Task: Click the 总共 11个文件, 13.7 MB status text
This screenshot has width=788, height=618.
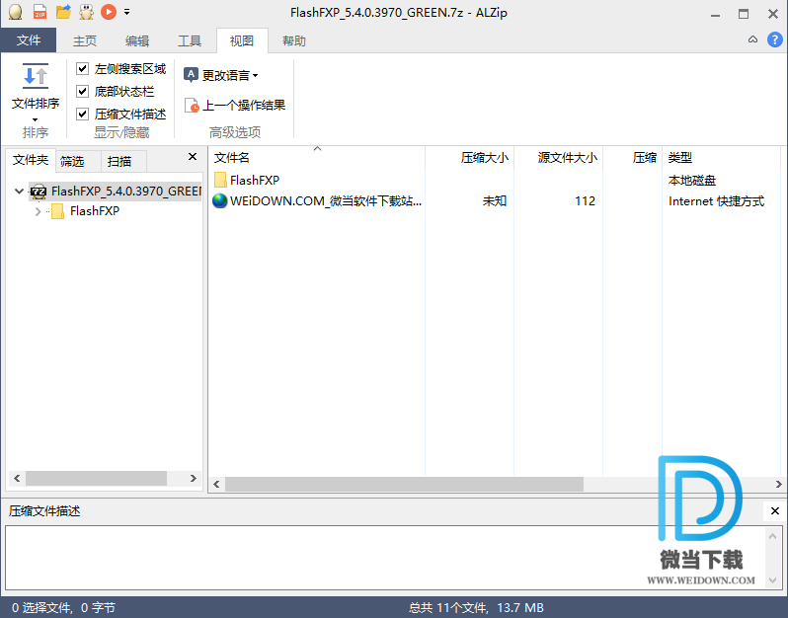Action: pos(476,608)
